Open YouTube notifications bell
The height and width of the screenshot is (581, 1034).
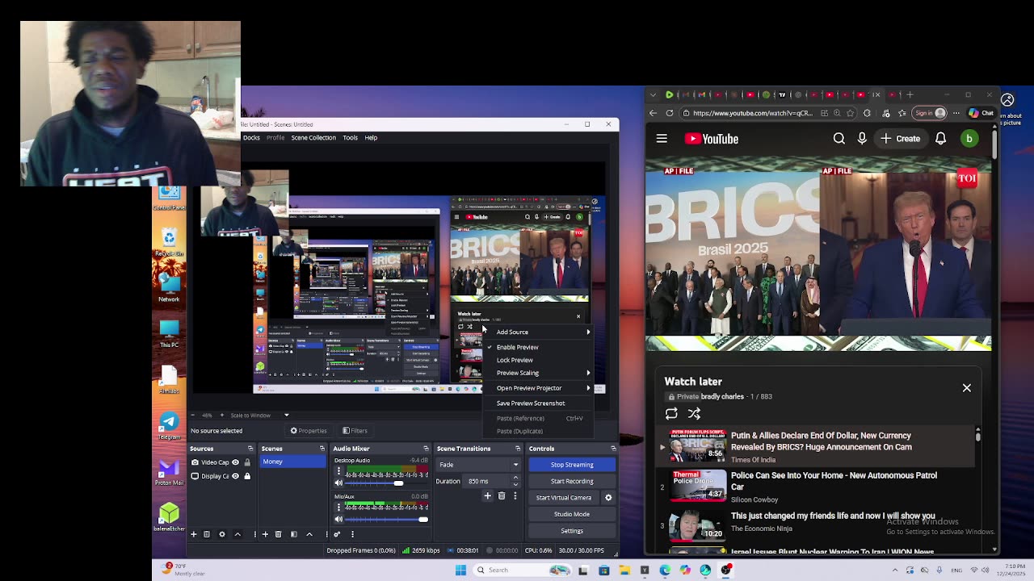[940, 139]
